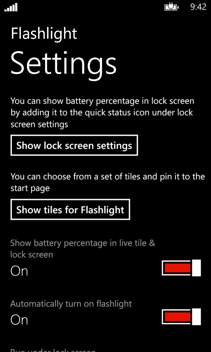Click red track of battery percentage switch
Viewport: 211px width, 352px height.
pyautogui.click(x=177, y=268)
